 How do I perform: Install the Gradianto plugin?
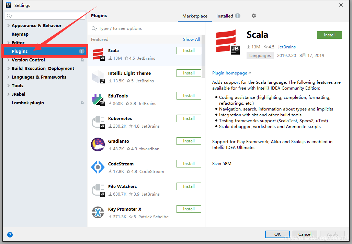pos(189,141)
